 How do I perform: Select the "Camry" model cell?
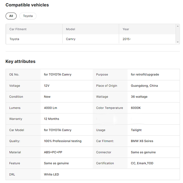click(x=71, y=39)
